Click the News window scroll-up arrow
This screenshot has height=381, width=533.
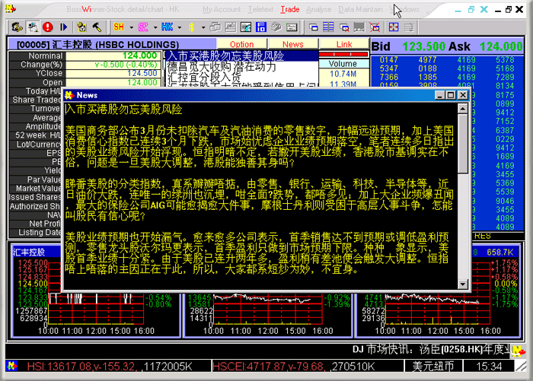(x=463, y=108)
